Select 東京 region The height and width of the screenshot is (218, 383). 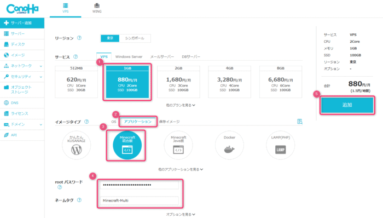tap(110, 38)
